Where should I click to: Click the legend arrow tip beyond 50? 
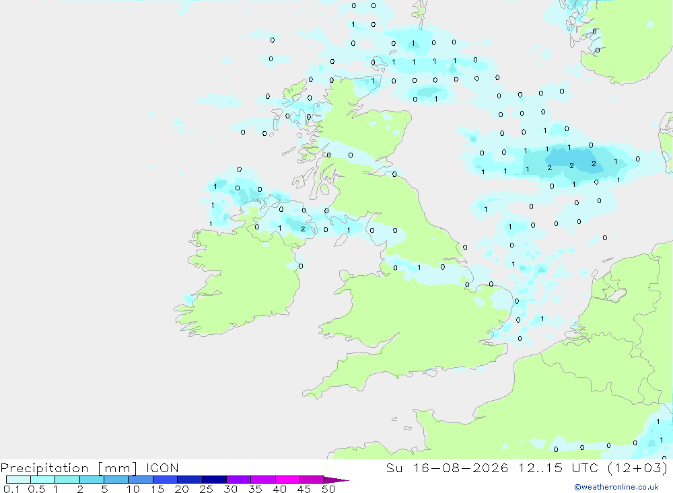click(x=337, y=480)
